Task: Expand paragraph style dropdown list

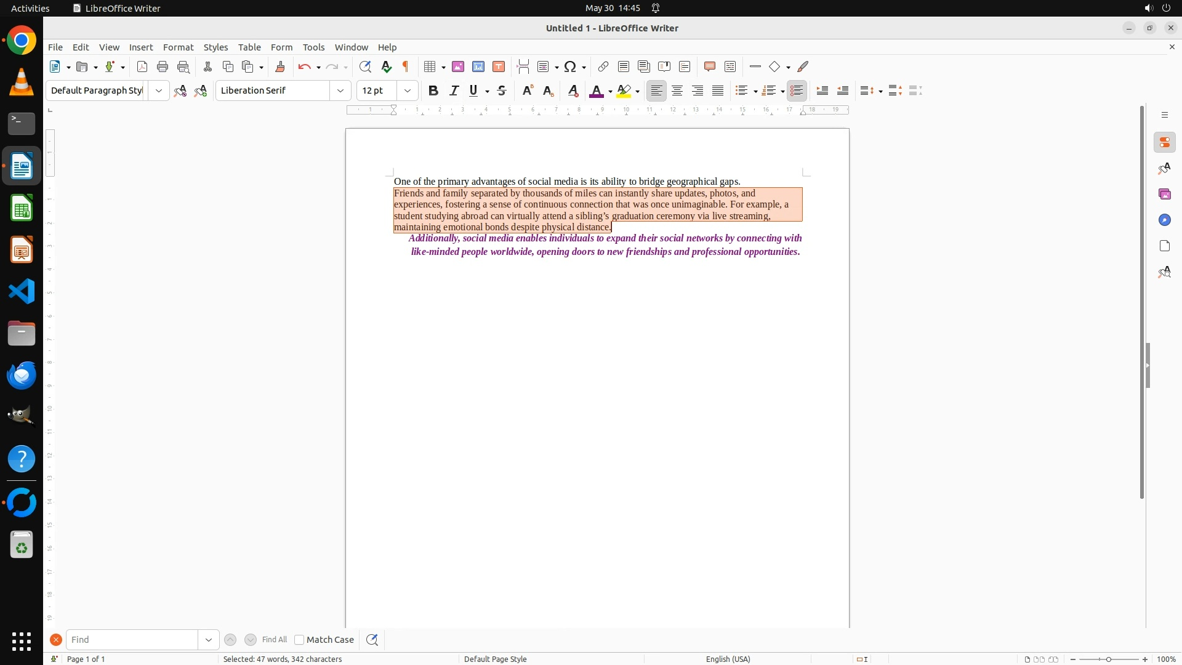Action: coord(159,91)
